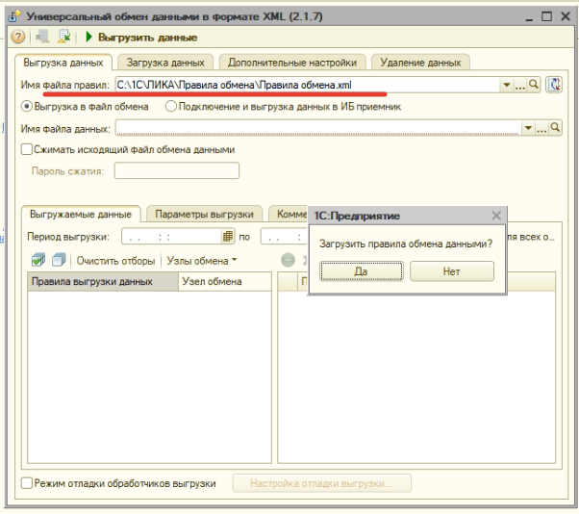The width and height of the screenshot is (579, 514).
Task: Click Очистить отборы button
Action: [x=115, y=261]
